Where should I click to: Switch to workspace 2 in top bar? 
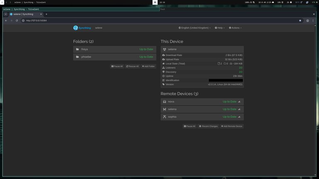(x=2, y=2)
